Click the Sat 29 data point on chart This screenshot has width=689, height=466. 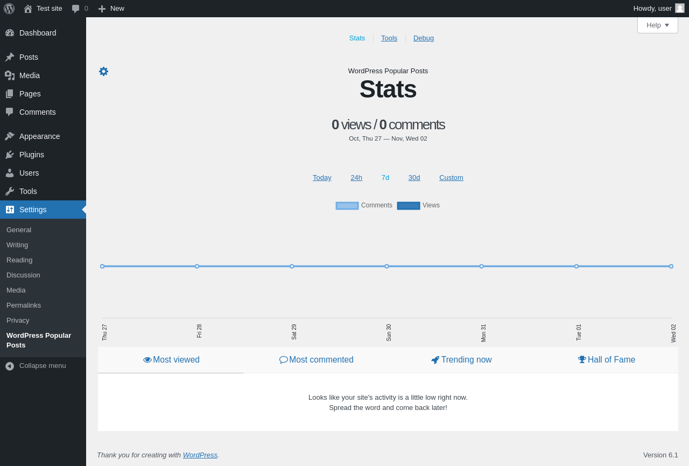[x=292, y=266]
